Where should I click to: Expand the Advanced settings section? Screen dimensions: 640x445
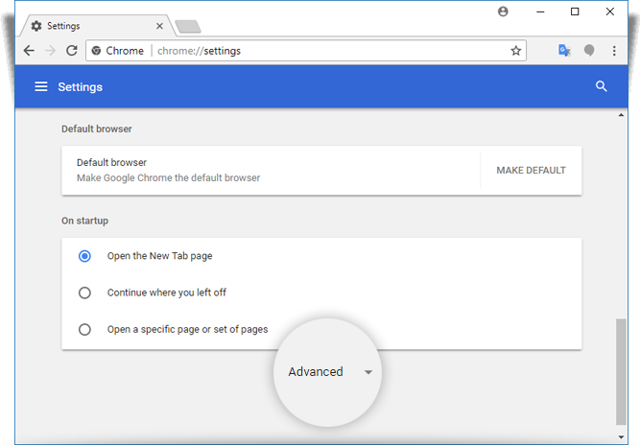330,372
